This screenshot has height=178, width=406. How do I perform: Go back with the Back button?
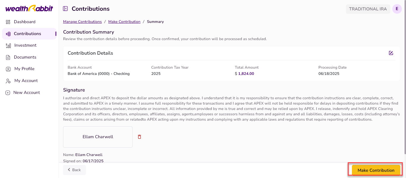coord(74,170)
